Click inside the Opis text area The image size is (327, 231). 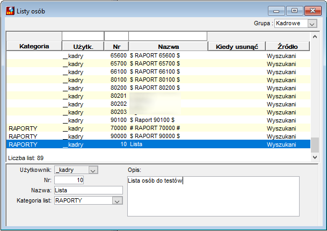tap(213, 197)
